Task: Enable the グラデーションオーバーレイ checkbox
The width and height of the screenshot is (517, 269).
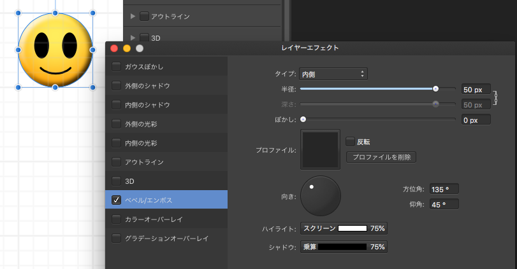Action: coord(116,238)
